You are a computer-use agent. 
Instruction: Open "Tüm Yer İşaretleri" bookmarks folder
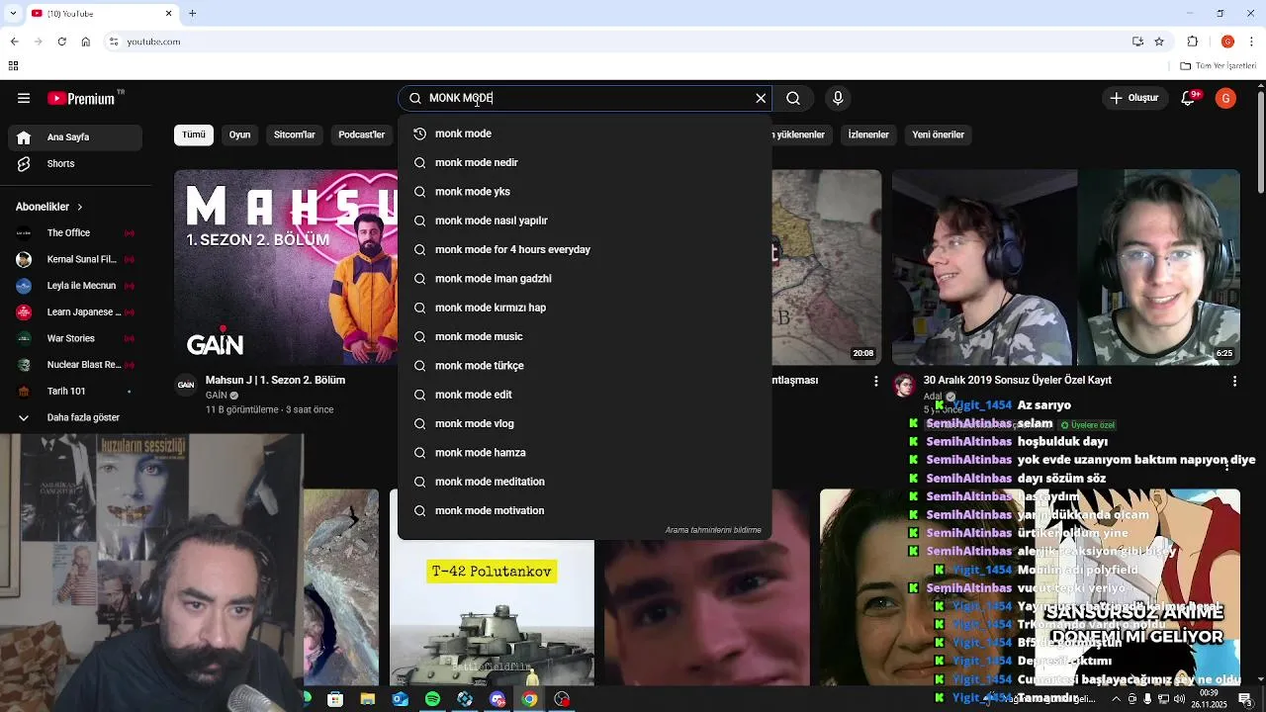tap(1218, 66)
